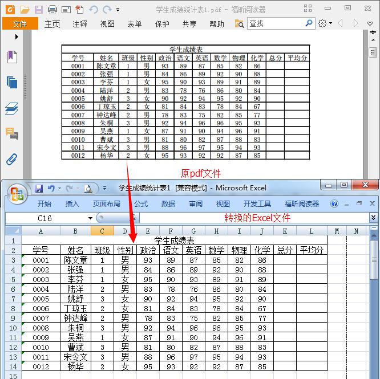
Task: Go to previous search result arrow
Action: pos(340,23)
